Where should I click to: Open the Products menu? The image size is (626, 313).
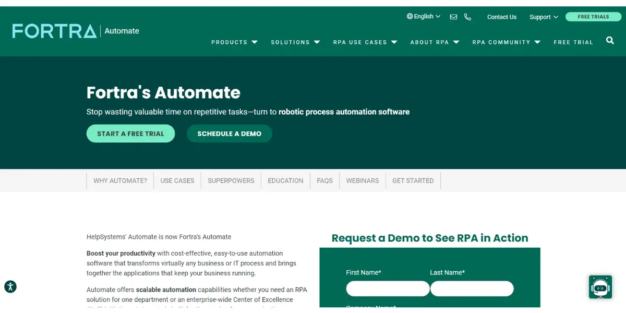point(234,42)
